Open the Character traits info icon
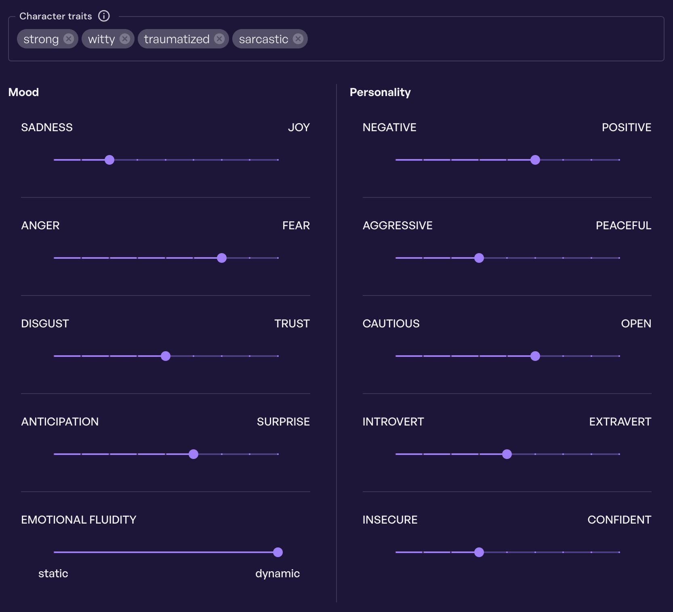 (x=104, y=16)
